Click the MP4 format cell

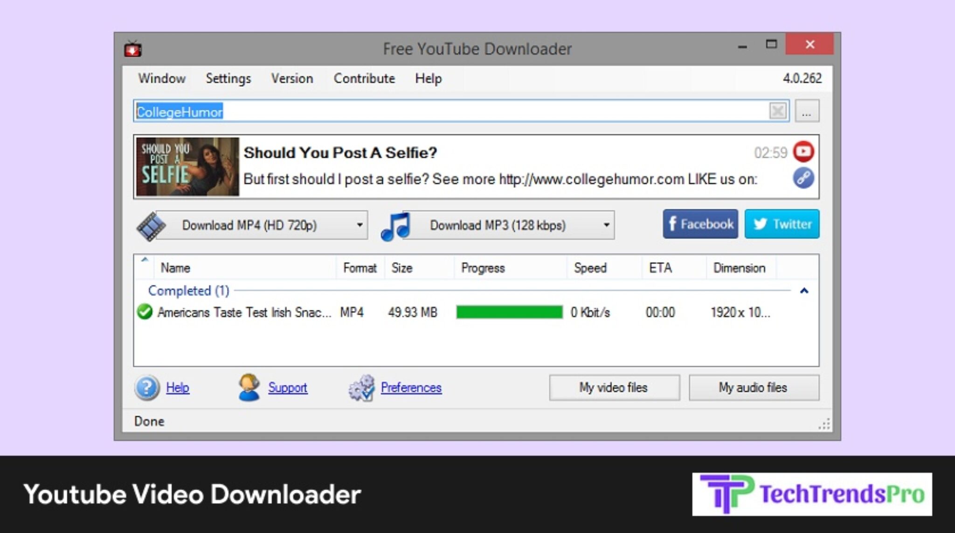[352, 312]
